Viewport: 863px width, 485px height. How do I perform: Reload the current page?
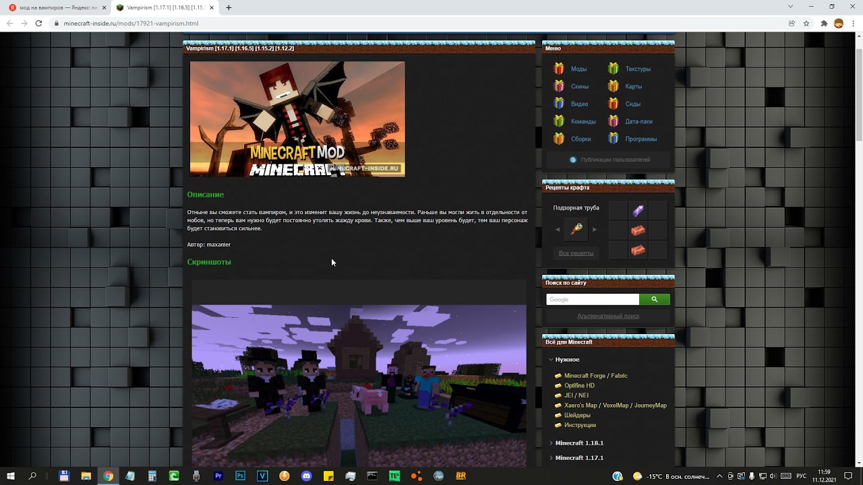(38, 23)
